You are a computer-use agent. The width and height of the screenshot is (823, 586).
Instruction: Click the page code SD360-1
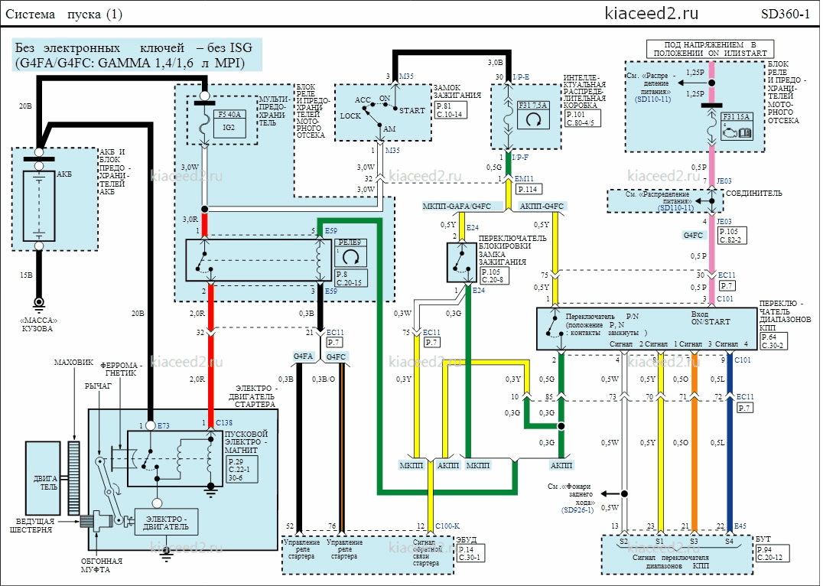coord(786,14)
